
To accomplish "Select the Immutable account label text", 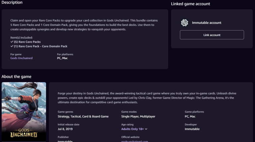I will click(x=207, y=23).
